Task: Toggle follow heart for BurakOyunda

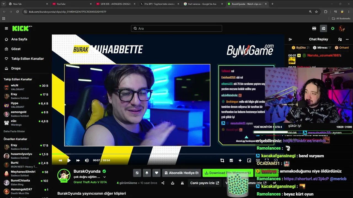Action: 156,173
